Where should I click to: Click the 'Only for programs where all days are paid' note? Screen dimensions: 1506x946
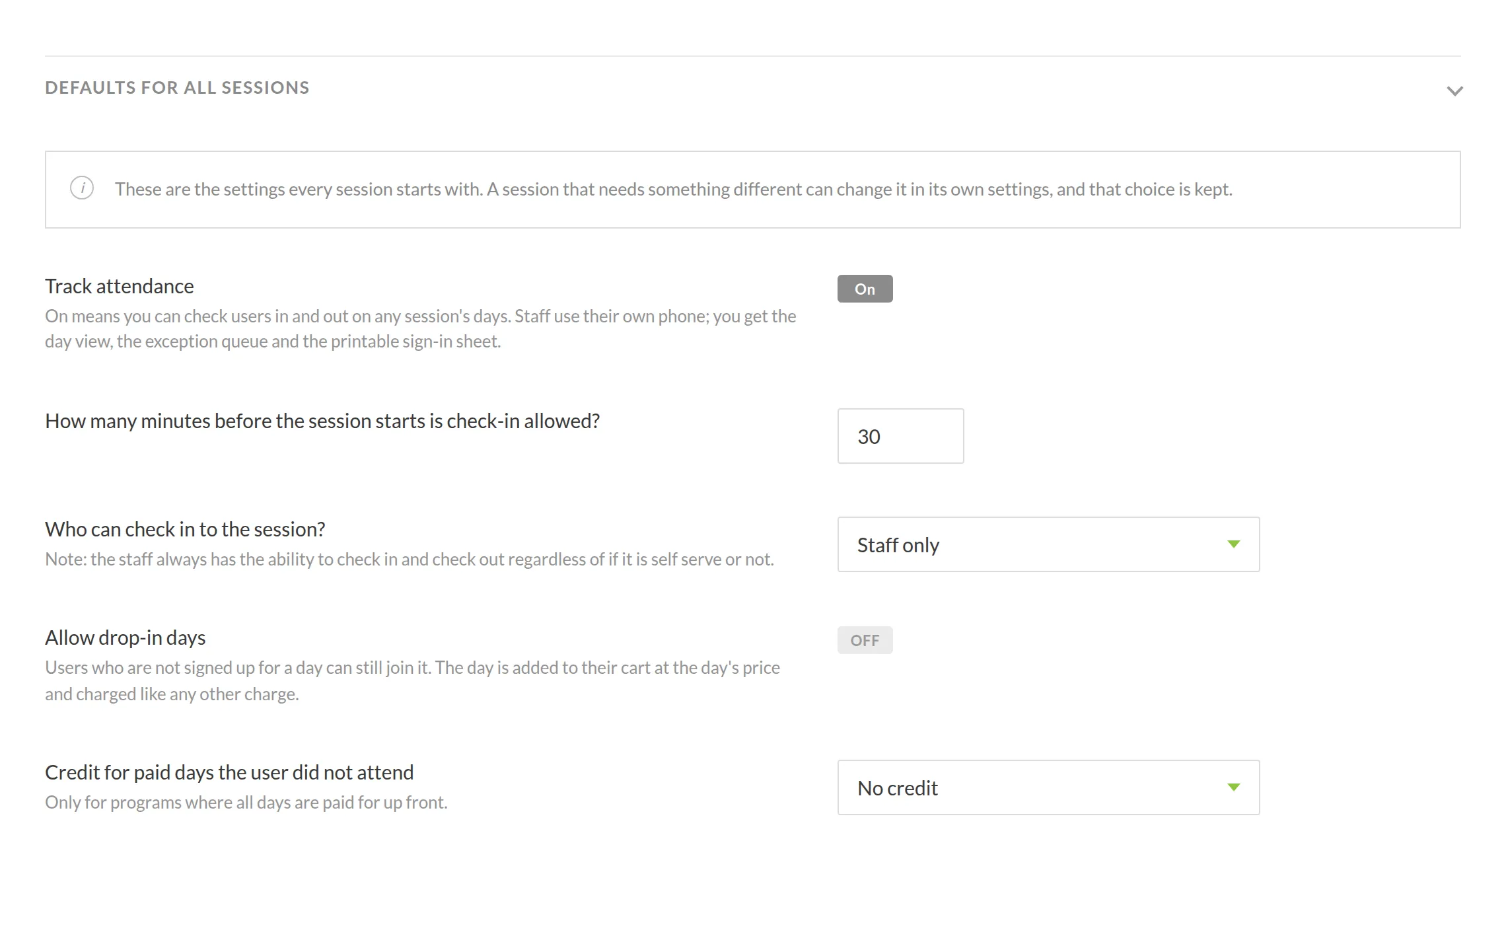(246, 802)
